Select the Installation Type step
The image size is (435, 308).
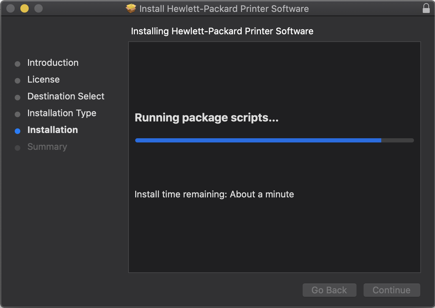coord(62,113)
